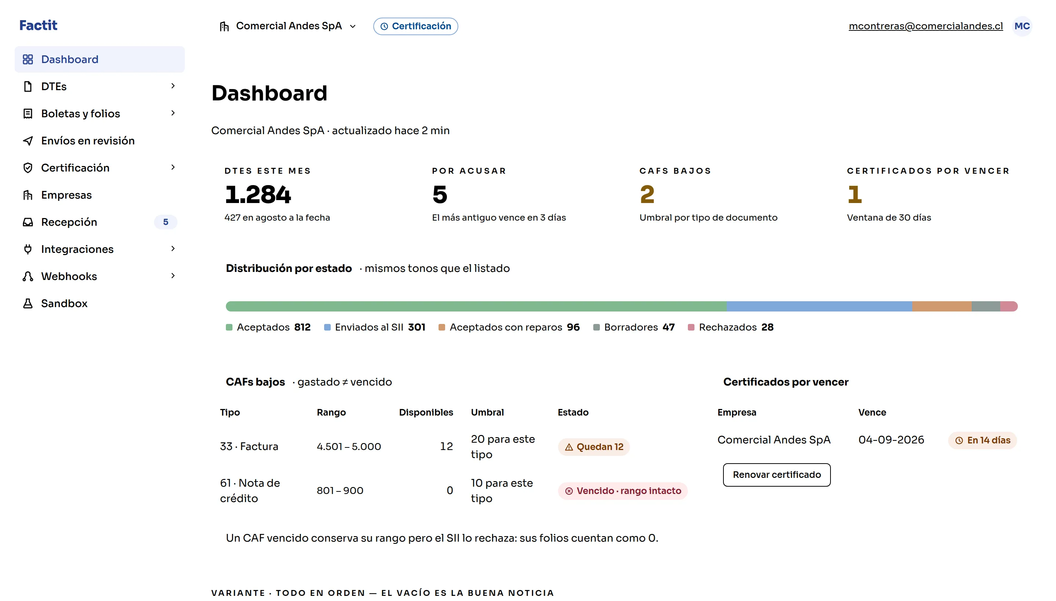The width and height of the screenshot is (1056, 601).
Task: Expand the Certificación sidebar chevron
Action: [173, 167]
